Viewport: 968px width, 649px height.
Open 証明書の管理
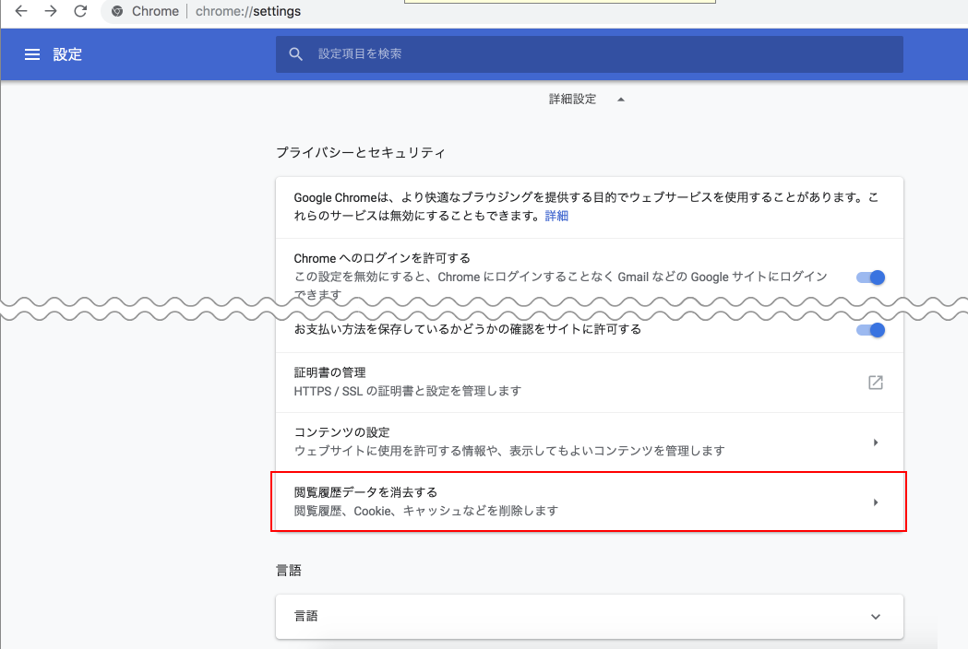click(x=589, y=383)
